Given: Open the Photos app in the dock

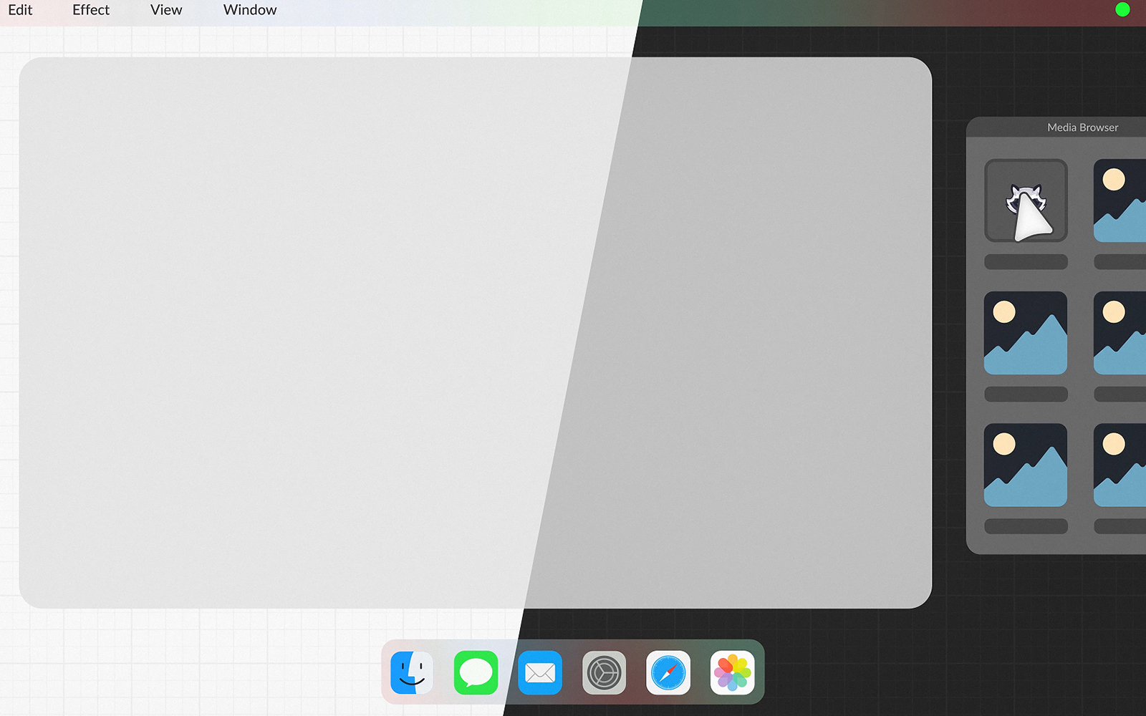Looking at the screenshot, I should coord(732,673).
